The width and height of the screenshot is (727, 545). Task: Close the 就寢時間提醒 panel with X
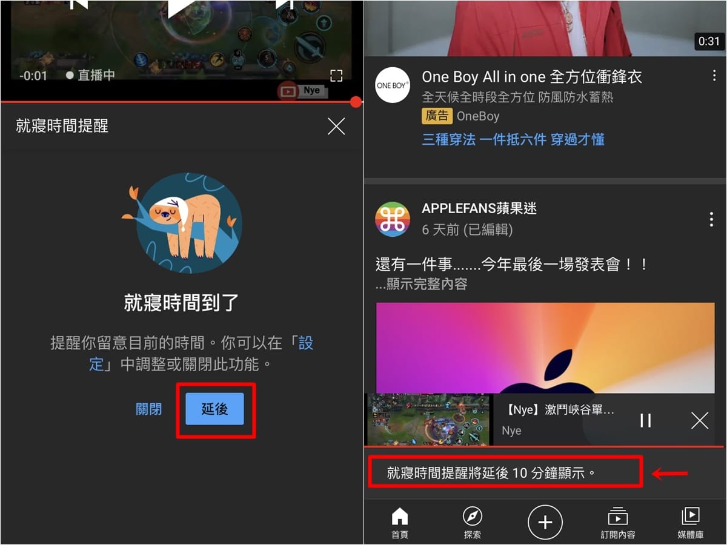pos(336,126)
